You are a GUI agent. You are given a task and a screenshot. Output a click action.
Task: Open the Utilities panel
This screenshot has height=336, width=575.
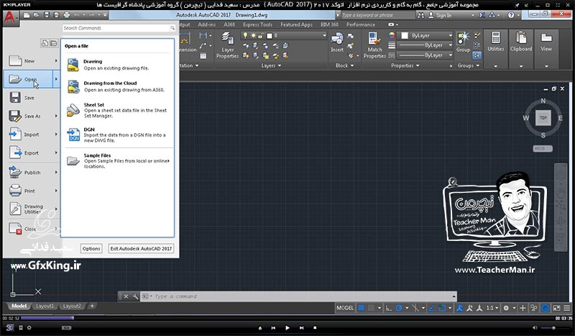pyautogui.click(x=496, y=49)
